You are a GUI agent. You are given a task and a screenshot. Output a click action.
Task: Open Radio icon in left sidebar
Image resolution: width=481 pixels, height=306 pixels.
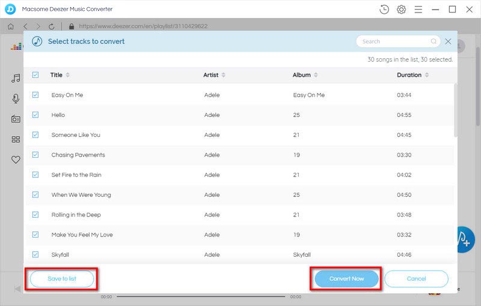point(16,118)
